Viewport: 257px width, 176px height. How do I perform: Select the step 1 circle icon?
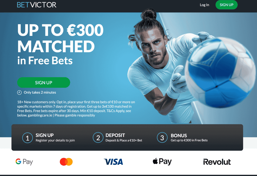click(x=27, y=138)
